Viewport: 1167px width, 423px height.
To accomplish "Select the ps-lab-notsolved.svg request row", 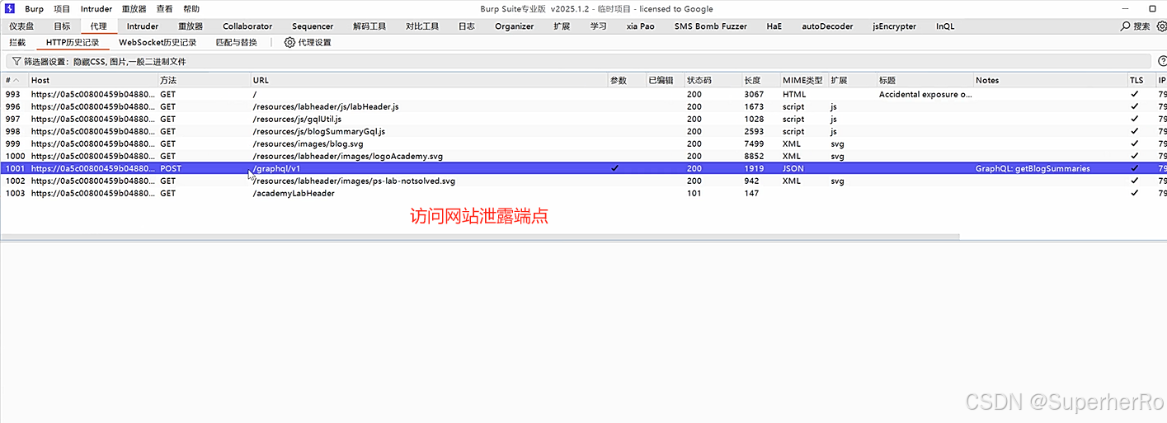I will [x=583, y=181].
